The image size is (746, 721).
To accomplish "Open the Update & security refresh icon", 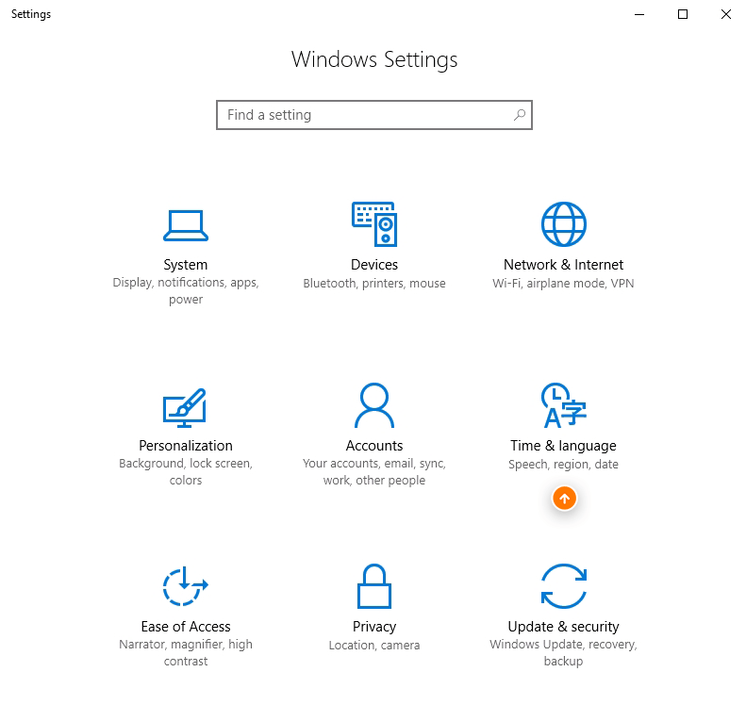I will (564, 586).
